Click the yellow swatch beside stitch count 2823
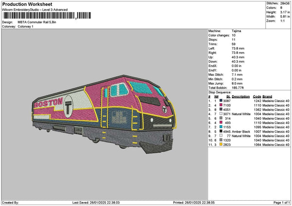292x206 pixels. pos(221,144)
